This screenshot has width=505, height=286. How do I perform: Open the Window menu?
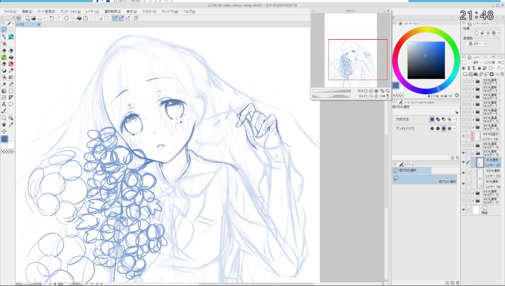[x=169, y=11]
